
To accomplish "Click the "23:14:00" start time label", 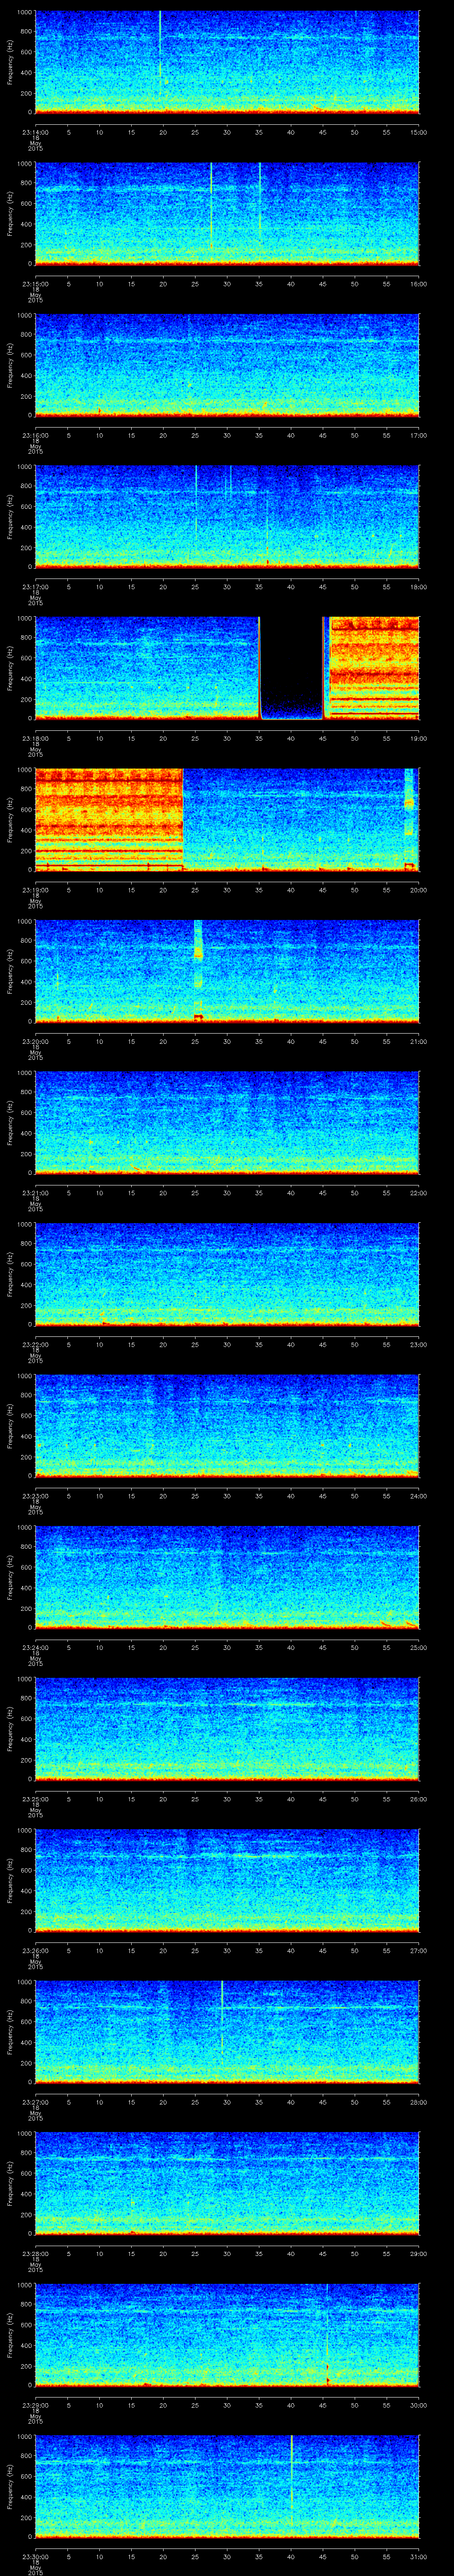I will click(x=35, y=132).
